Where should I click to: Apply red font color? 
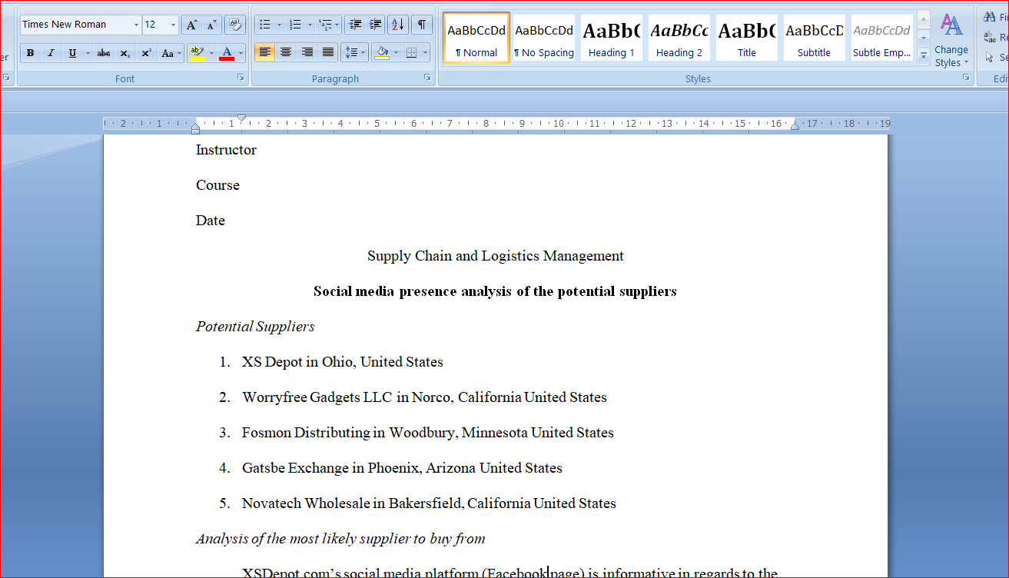[227, 53]
